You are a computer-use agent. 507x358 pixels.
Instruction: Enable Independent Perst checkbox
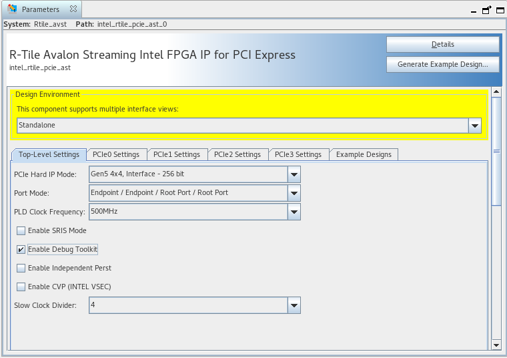[21, 268]
